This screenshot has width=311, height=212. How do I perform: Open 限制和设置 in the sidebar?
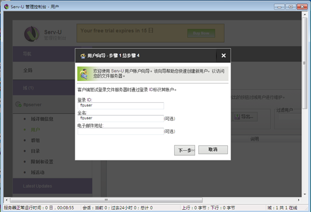pyautogui.click(x=42, y=162)
